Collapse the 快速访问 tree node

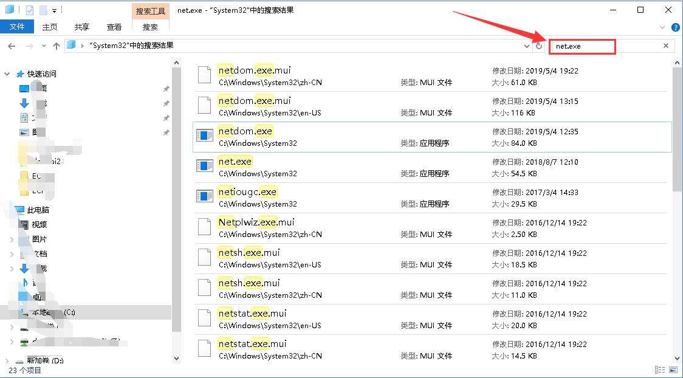tap(7, 74)
